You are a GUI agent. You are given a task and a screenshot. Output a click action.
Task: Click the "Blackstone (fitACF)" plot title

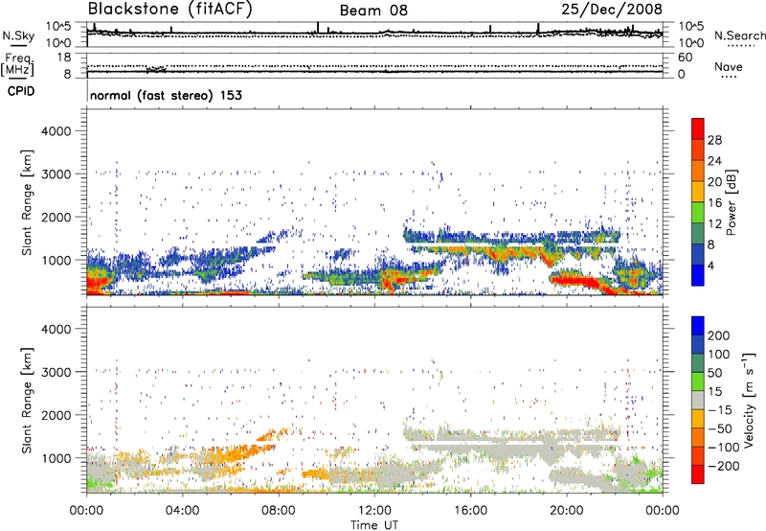(170, 10)
